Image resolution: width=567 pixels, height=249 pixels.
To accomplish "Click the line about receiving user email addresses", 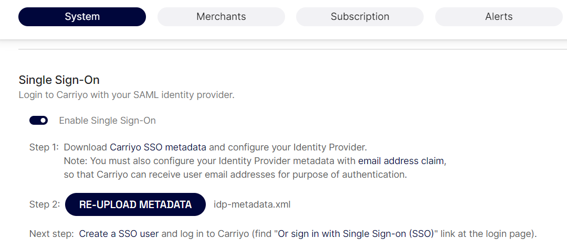I will pyautogui.click(x=235, y=175).
